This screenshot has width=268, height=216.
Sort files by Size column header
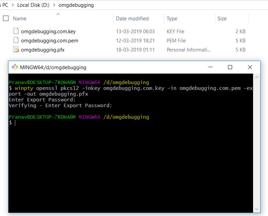click(x=222, y=18)
